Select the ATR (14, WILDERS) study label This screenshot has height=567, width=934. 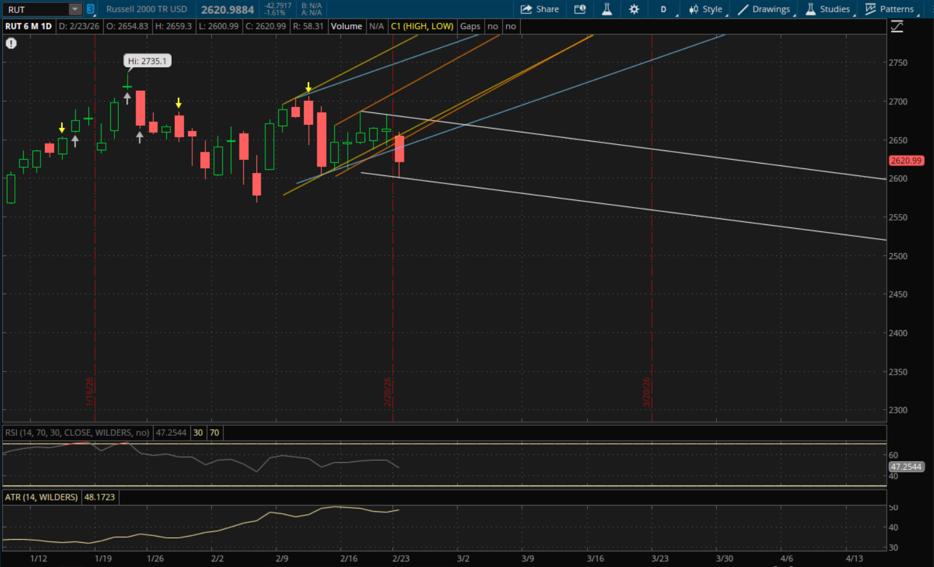(42, 497)
